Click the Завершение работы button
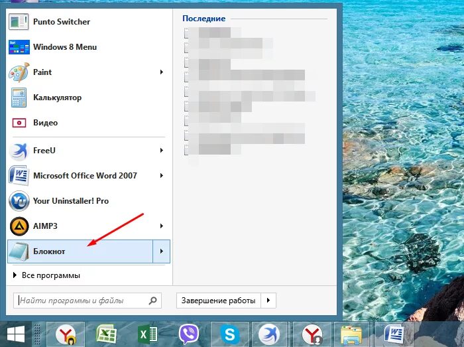This screenshot has height=347, width=464. click(218, 301)
